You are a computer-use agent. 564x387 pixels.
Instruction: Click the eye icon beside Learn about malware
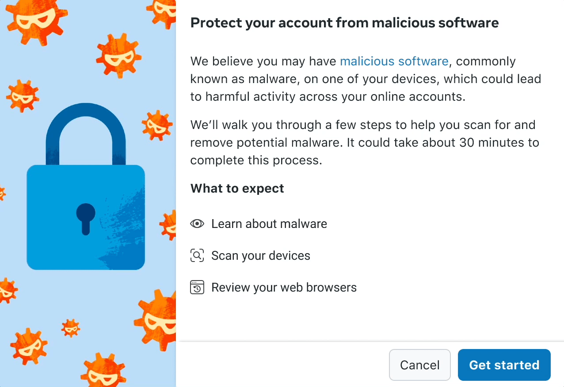pos(197,224)
